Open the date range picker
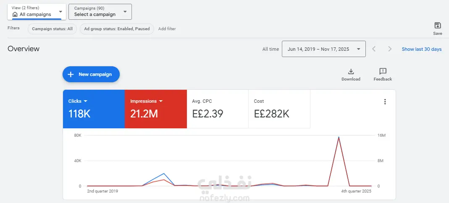This screenshot has width=449, height=203. 323,49
